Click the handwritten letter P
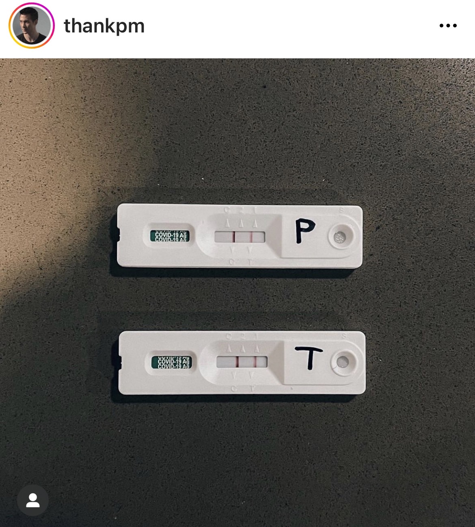475x527 pixels. click(x=304, y=230)
